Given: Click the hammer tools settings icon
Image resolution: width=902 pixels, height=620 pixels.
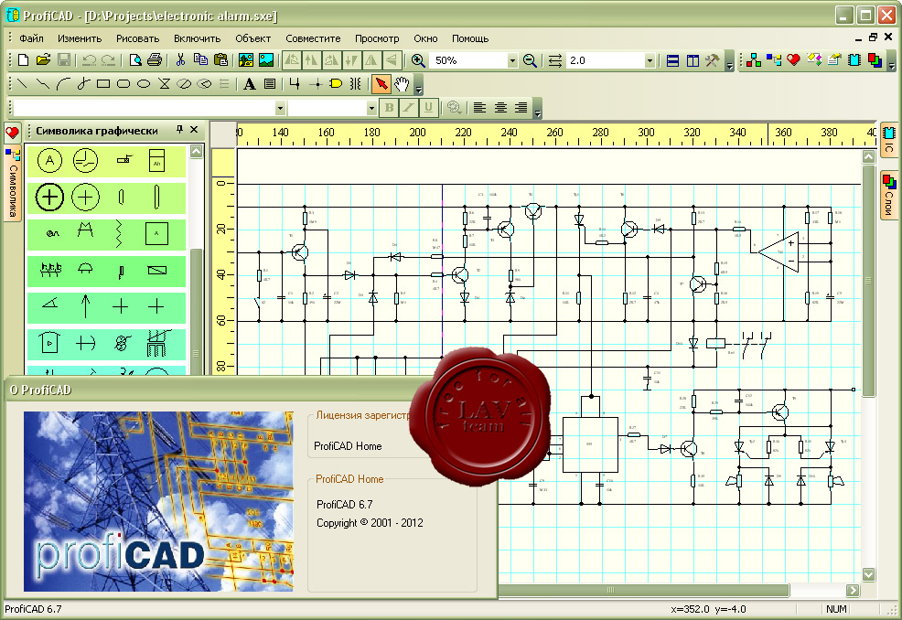Looking at the screenshot, I should [x=712, y=60].
